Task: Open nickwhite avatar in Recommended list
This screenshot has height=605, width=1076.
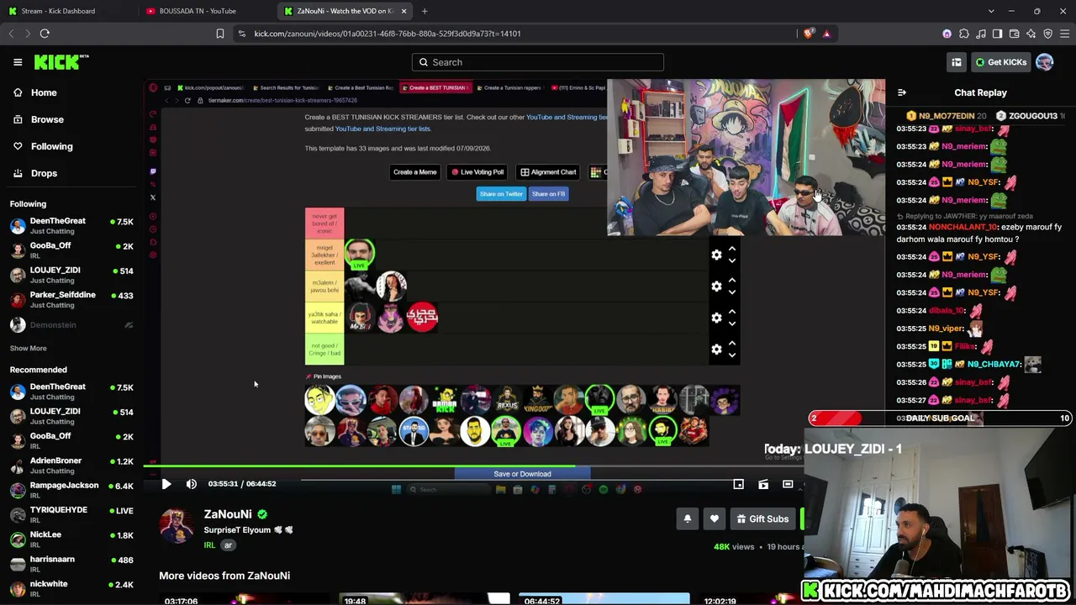Action: pos(18,589)
